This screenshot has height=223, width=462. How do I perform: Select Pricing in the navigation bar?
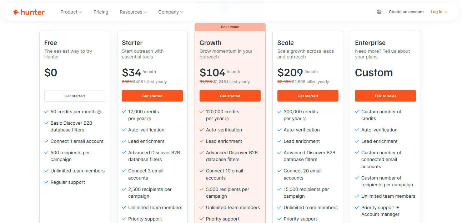point(101,12)
